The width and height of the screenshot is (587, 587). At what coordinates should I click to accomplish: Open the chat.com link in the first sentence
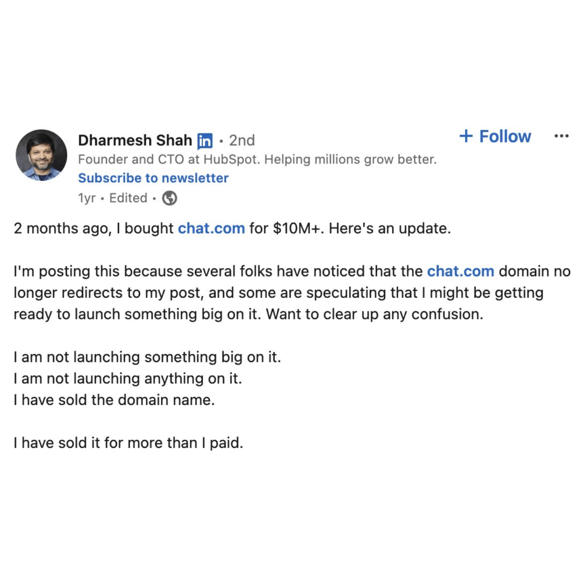point(211,229)
